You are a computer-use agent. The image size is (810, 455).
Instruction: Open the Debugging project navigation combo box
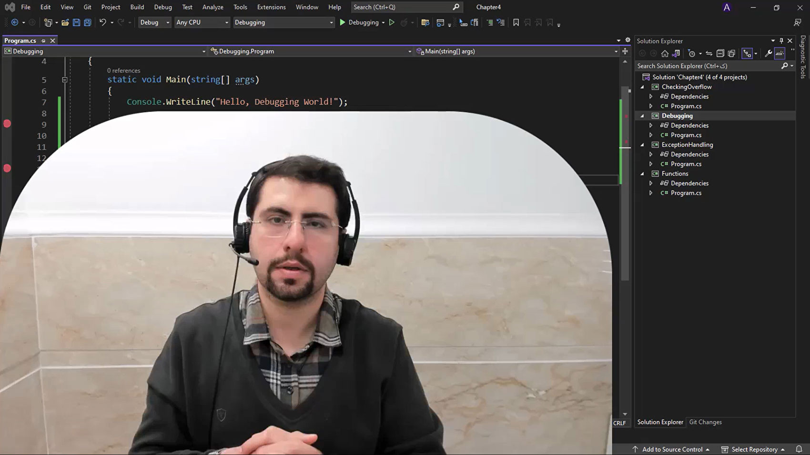pyautogui.click(x=105, y=51)
